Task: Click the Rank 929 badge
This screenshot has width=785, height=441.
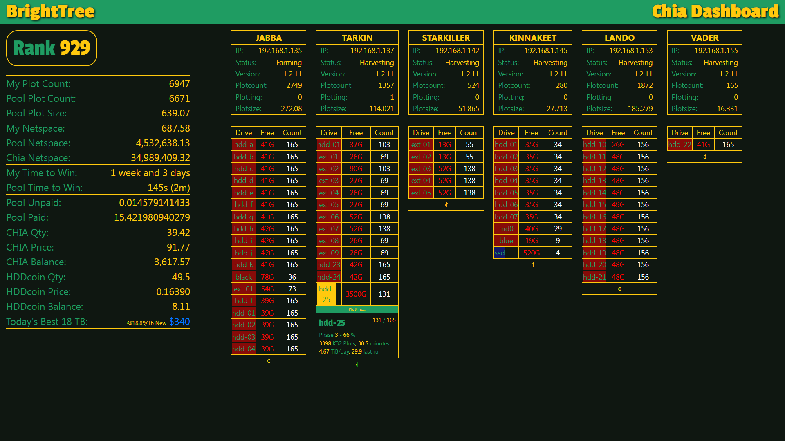Action: pyautogui.click(x=51, y=48)
